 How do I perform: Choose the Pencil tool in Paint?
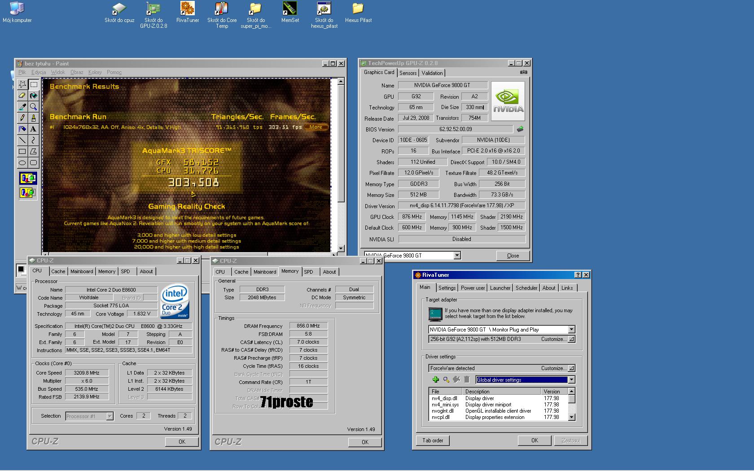[x=22, y=118]
